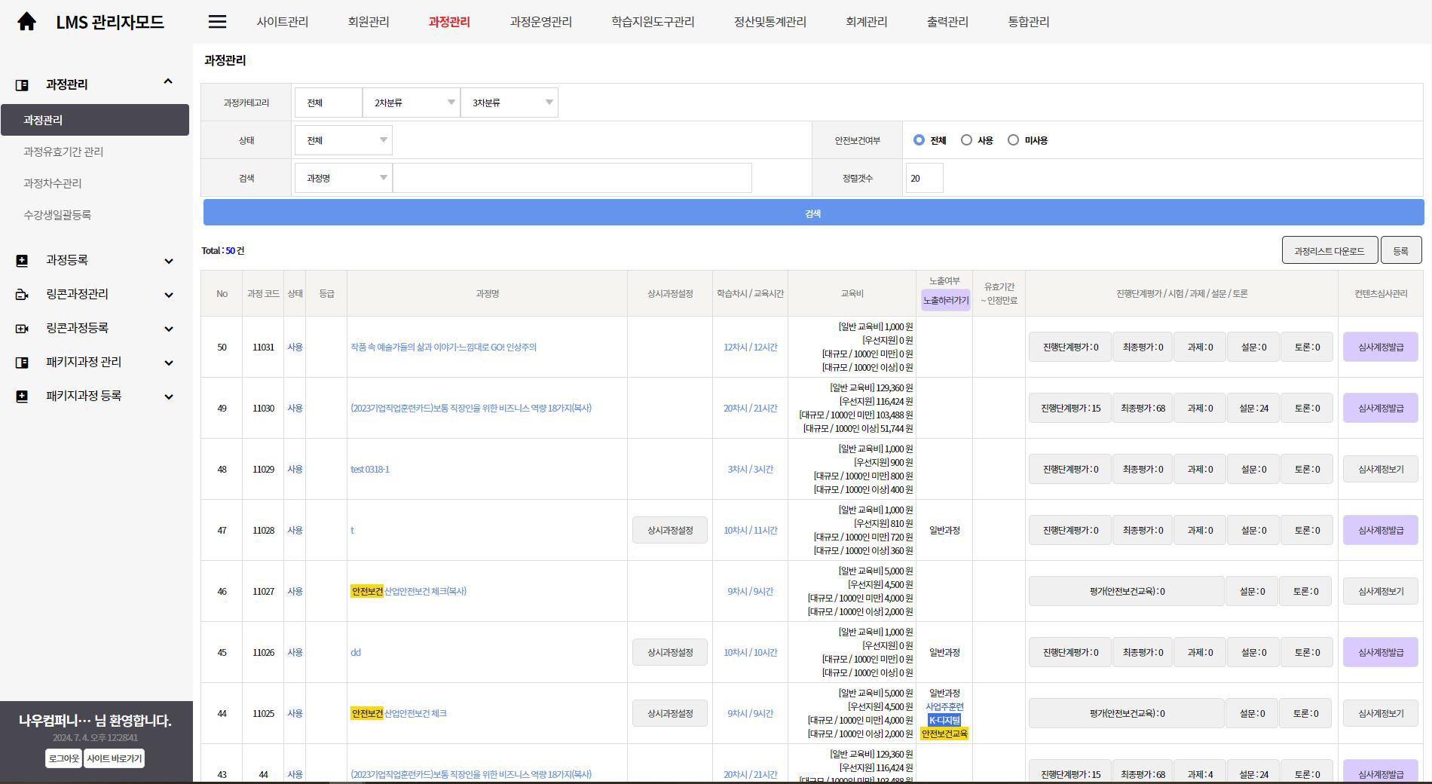Viewport: 1432px width, 784px height.
Task: Open 과정유효기간 관리 in the sidebar
Action: pyautogui.click(x=63, y=152)
